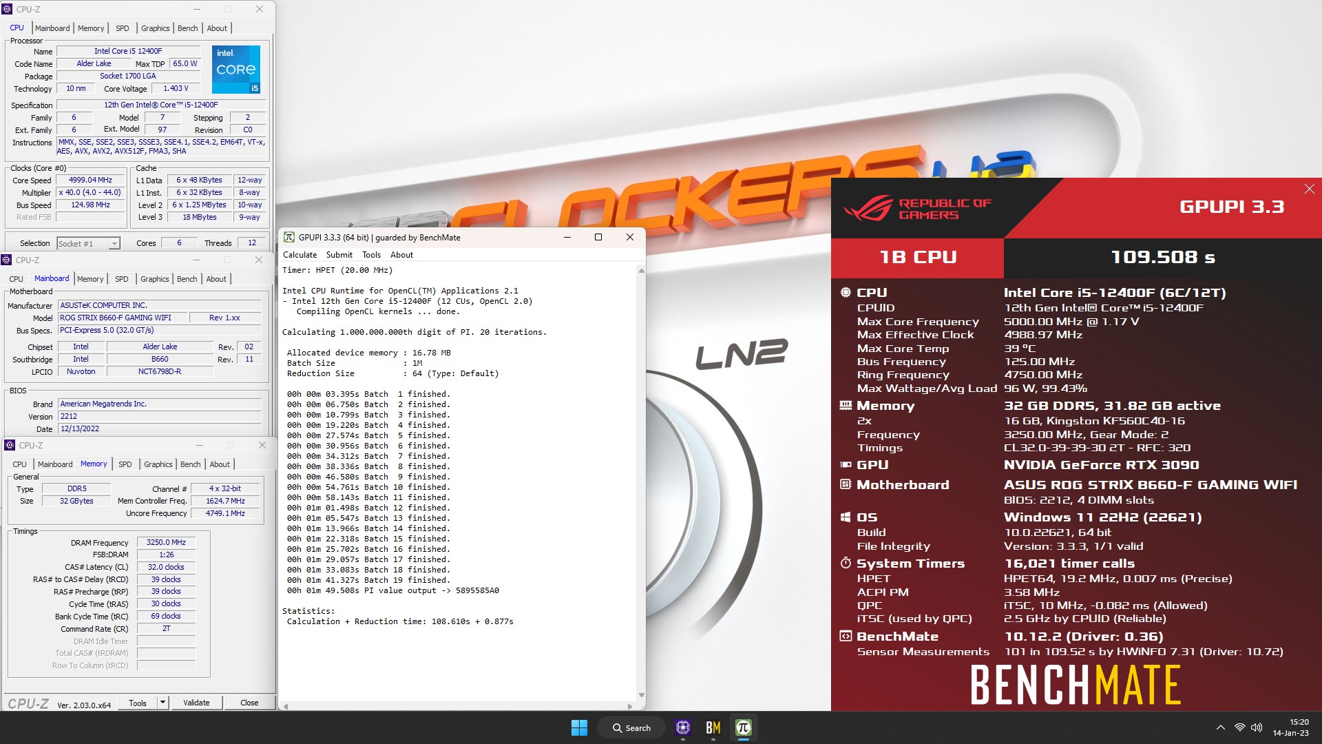Expand the Tools dropdown arrow in CPU-Z

pyautogui.click(x=163, y=703)
